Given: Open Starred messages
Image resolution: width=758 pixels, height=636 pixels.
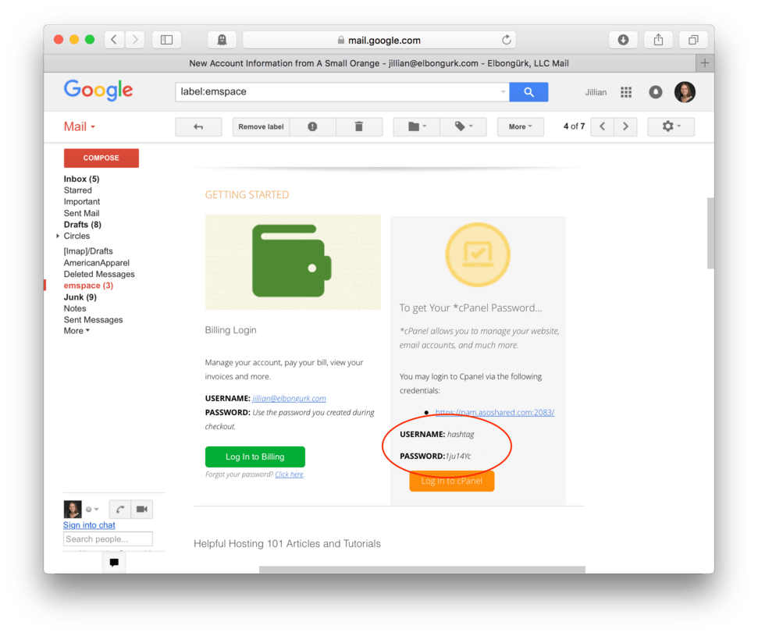Looking at the screenshot, I should pos(78,190).
